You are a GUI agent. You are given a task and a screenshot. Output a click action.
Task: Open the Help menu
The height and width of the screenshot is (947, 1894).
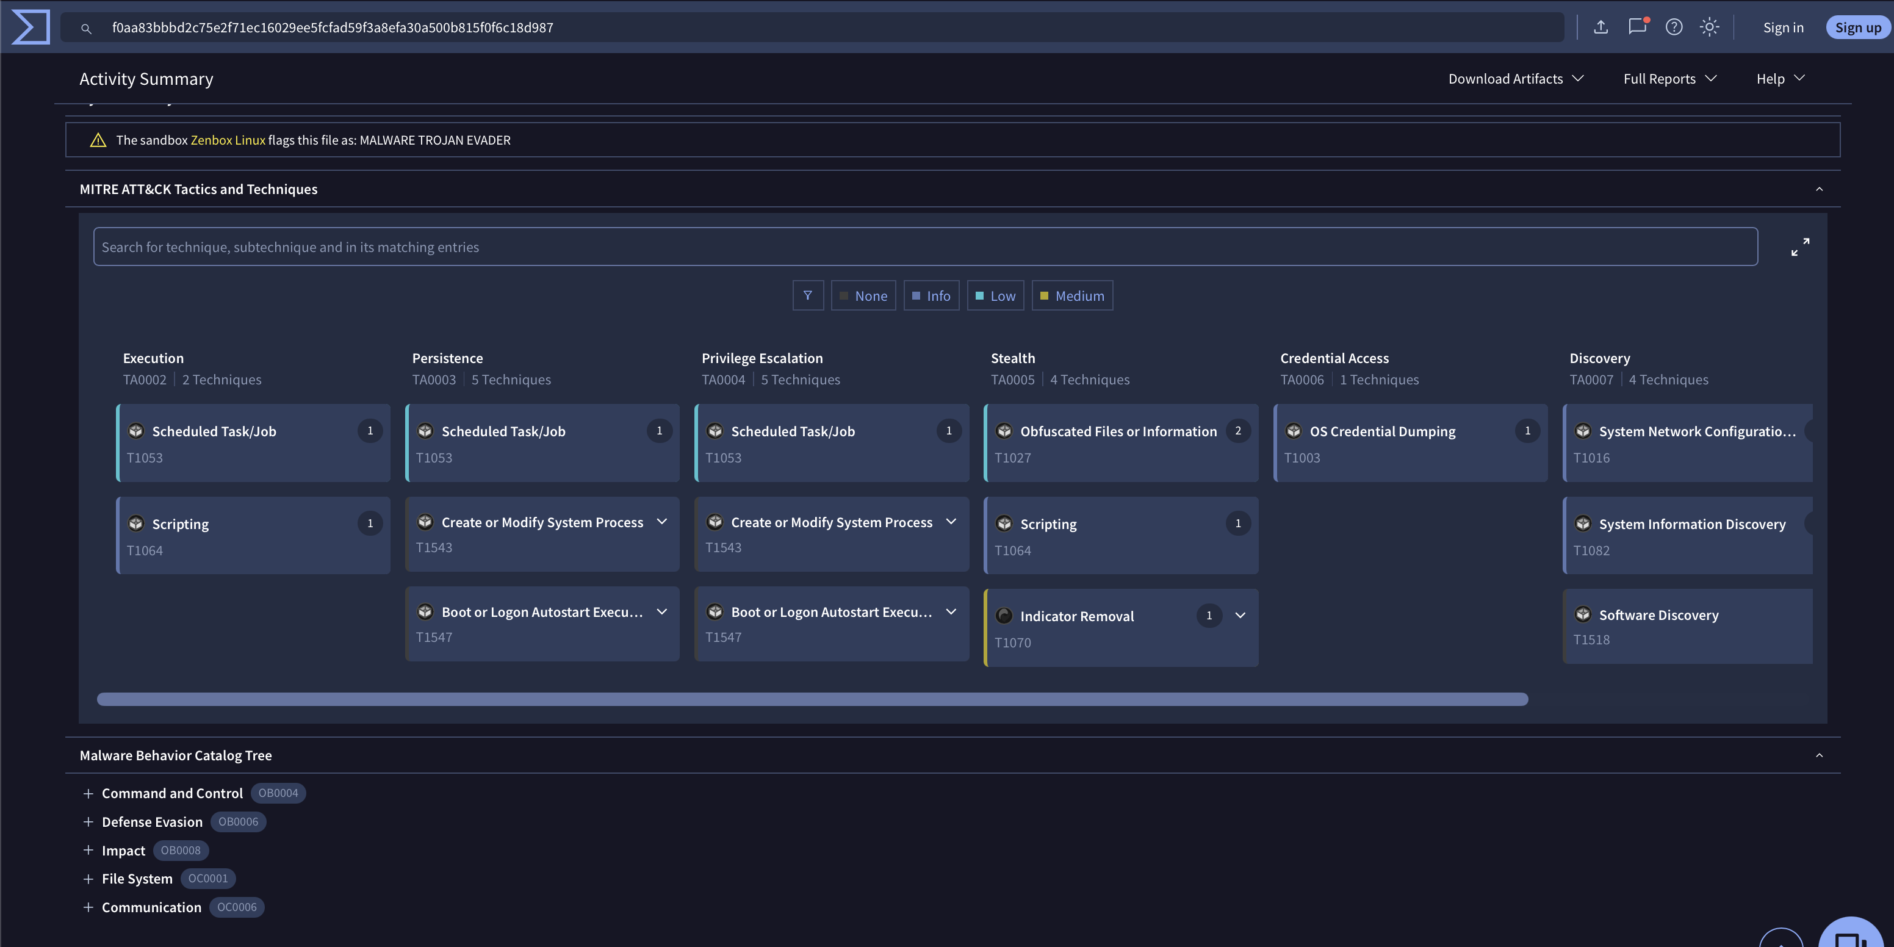click(1781, 79)
